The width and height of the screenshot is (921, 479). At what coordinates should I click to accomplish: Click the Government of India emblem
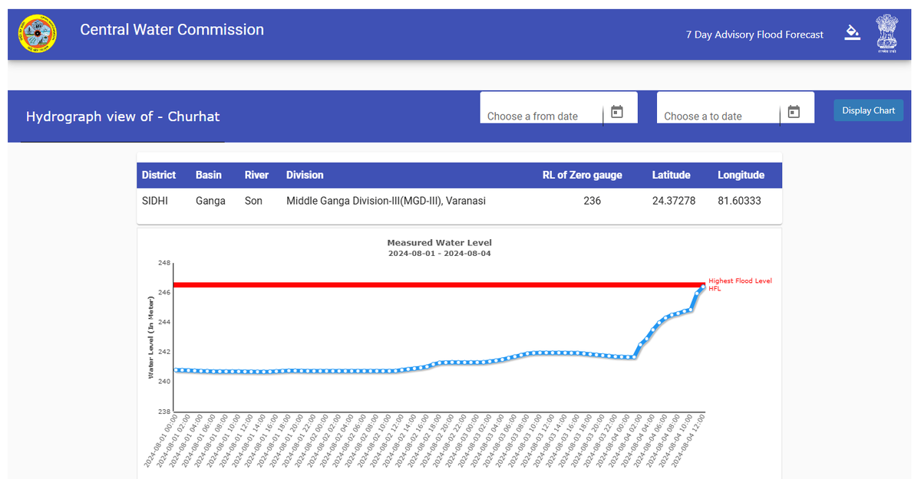coord(886,34)
